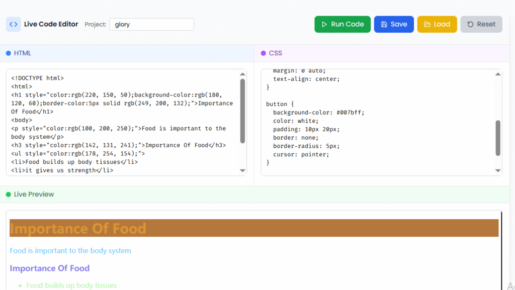Click the Project name field containing glory
This screenshot has height=290, width=515.
click(x=151, y=24)
